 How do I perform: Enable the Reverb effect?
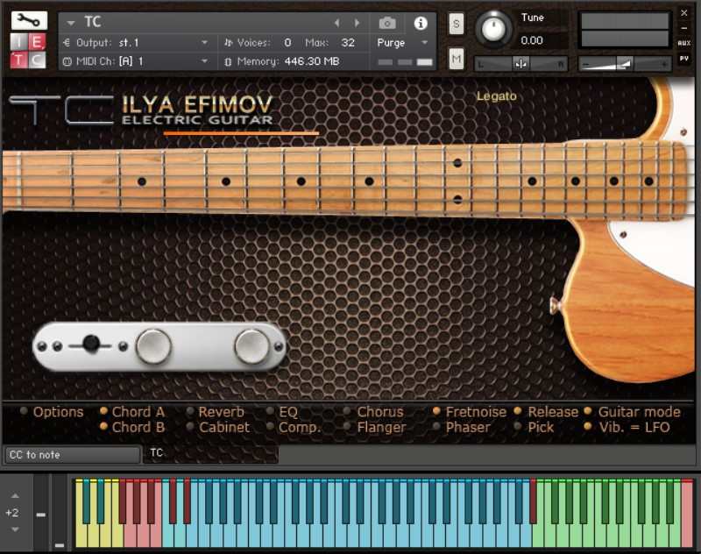(190, 411)
